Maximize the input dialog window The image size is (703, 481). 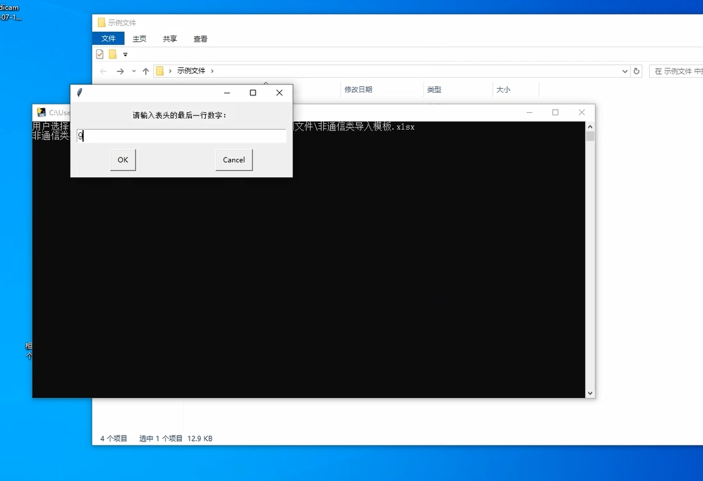(253, 93)
